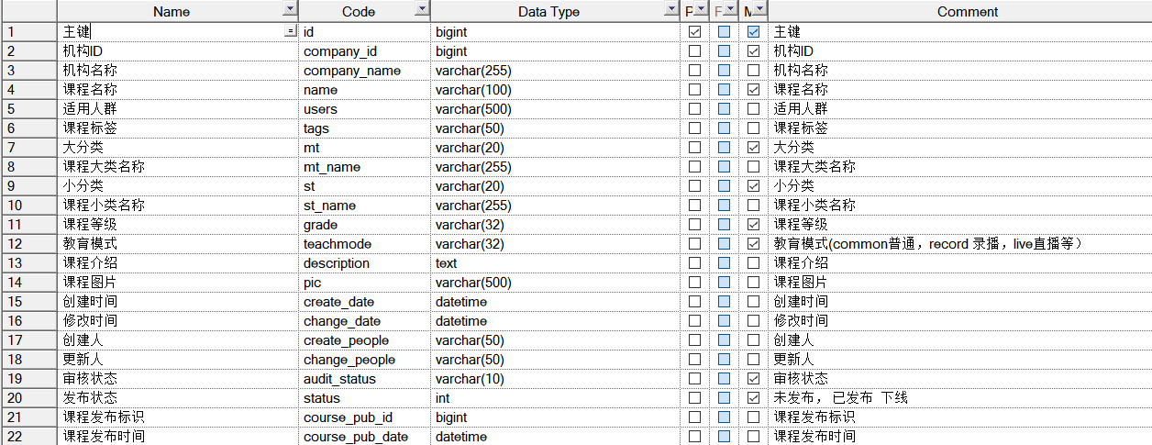Image resolution: width=1152 pixels, height=445 pixels.
Task: Click the Comment column header
Action: point(967,11)
